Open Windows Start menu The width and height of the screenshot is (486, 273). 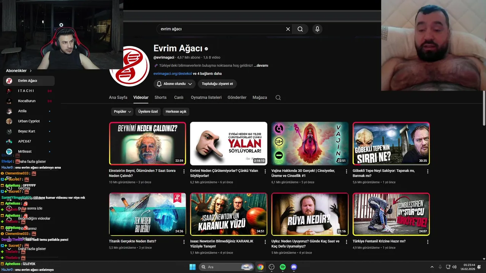[193, 267]
